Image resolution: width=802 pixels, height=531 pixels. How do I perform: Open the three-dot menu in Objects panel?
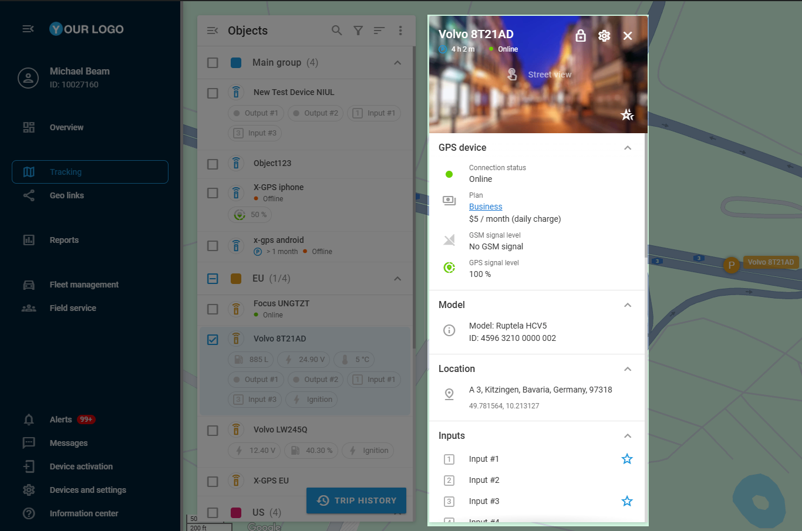click(400, 31)
